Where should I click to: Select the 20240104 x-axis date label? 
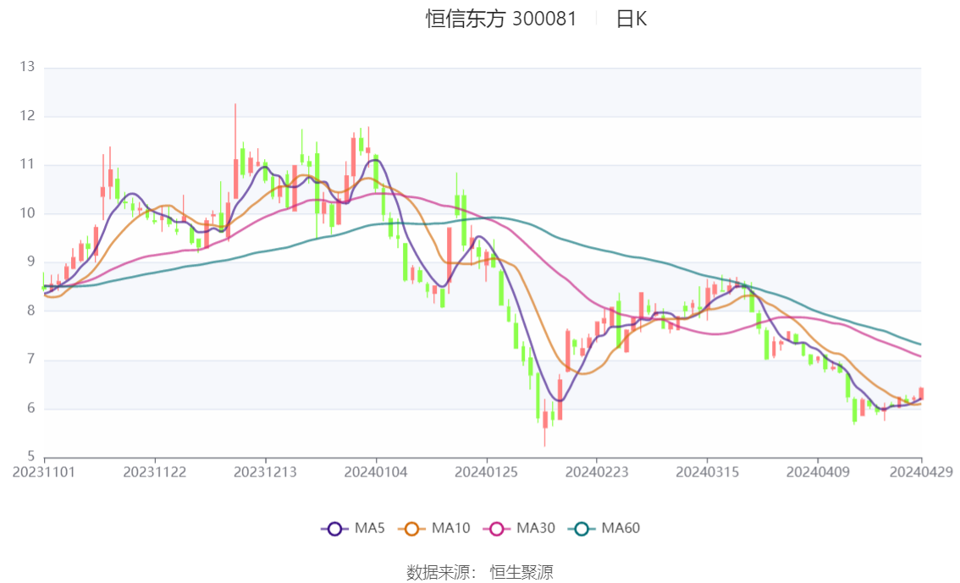(376, 472)
